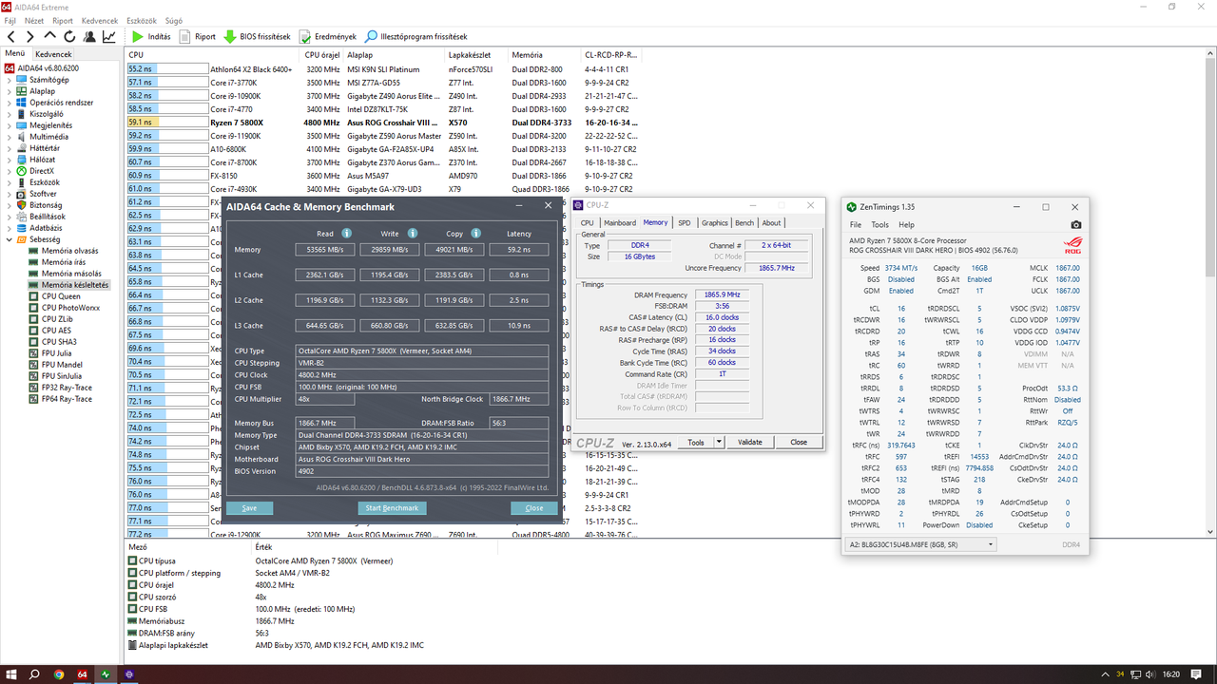This screenshot has height=684, width=1217.
Task: Open ZenTimings Help menu
Action: 906,225
